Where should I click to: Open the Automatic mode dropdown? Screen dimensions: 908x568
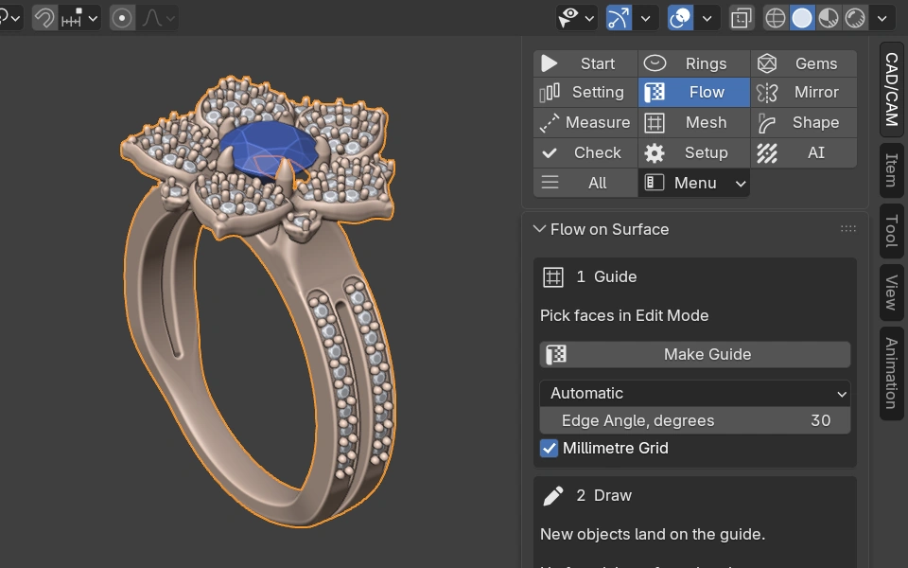[x=695, y=393]
